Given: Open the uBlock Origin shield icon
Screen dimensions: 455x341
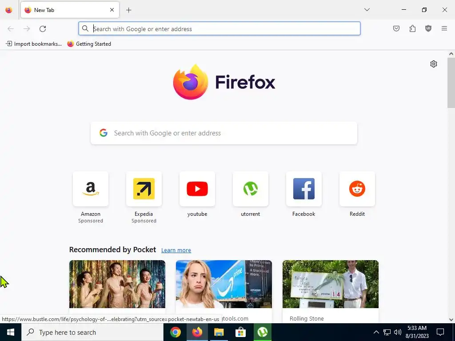Looking at the screenshot, I should click(x=428, y=28).
